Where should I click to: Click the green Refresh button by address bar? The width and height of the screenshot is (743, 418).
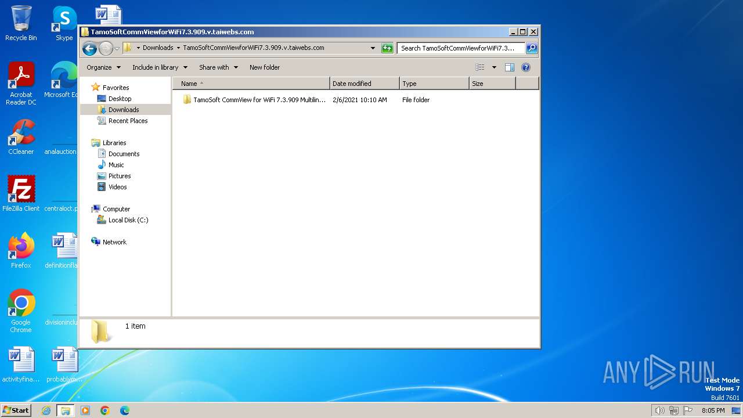click(x=387, y=48)
